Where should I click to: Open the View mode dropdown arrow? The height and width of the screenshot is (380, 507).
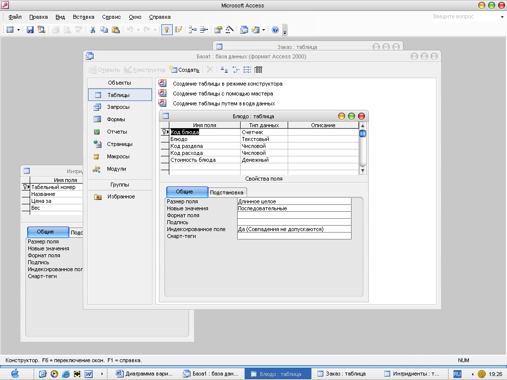[18, 30]
